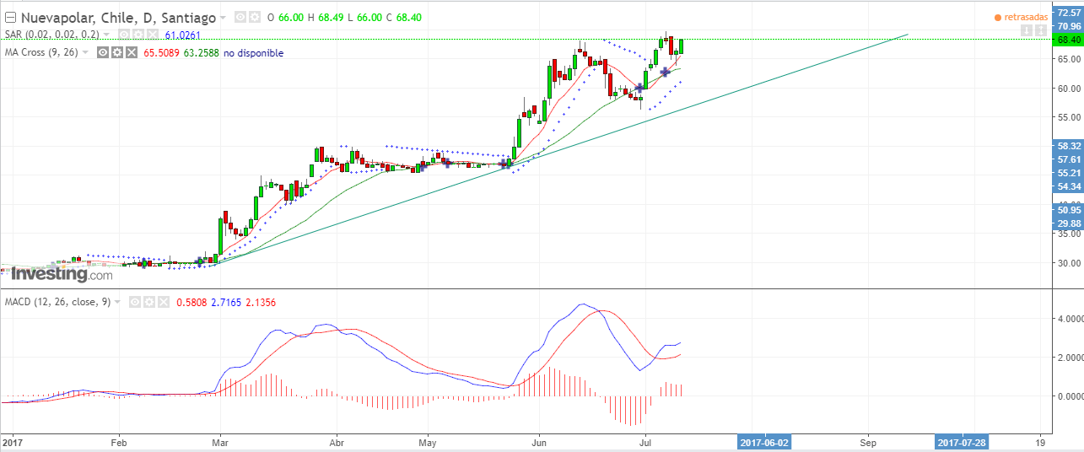Open dropdown arrow next to MA Cross label
Viewport: 1084px width, 452px height.
pyautogui.click(x=86, y=52)
